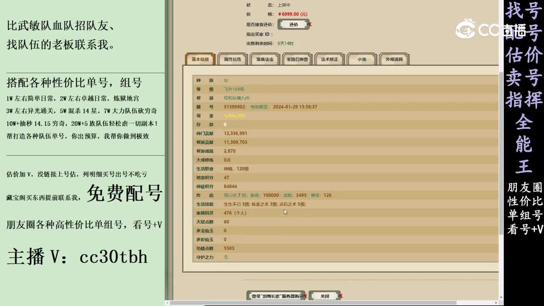Open the 小孩 tab
The image size is (544, 306).
(x=362, y=59)
